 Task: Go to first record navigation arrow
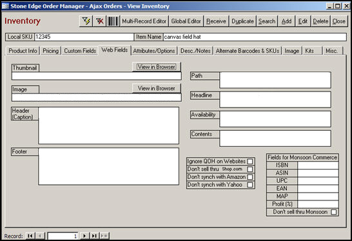(30, 236)
